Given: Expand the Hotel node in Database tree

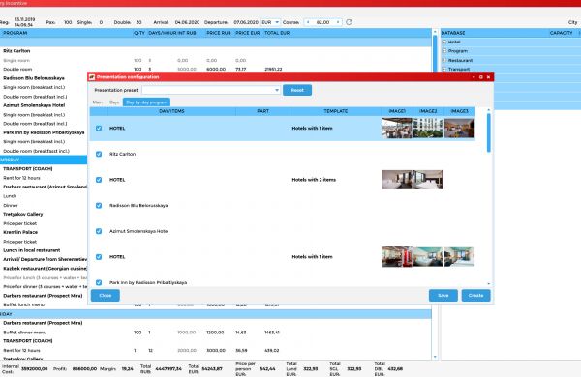Looking at the screenshot, I should (x=444, y=42).
